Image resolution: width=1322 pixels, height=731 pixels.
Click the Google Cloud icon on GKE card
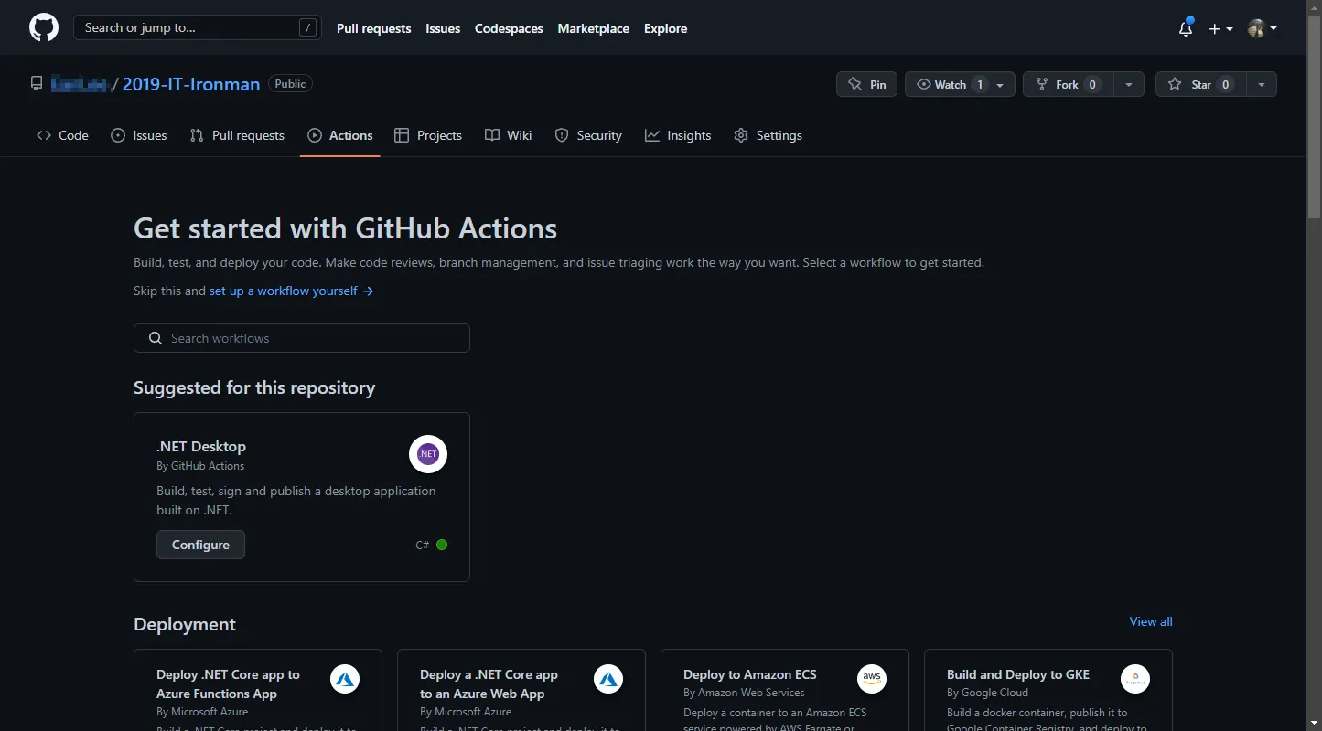click(1134, 679)
